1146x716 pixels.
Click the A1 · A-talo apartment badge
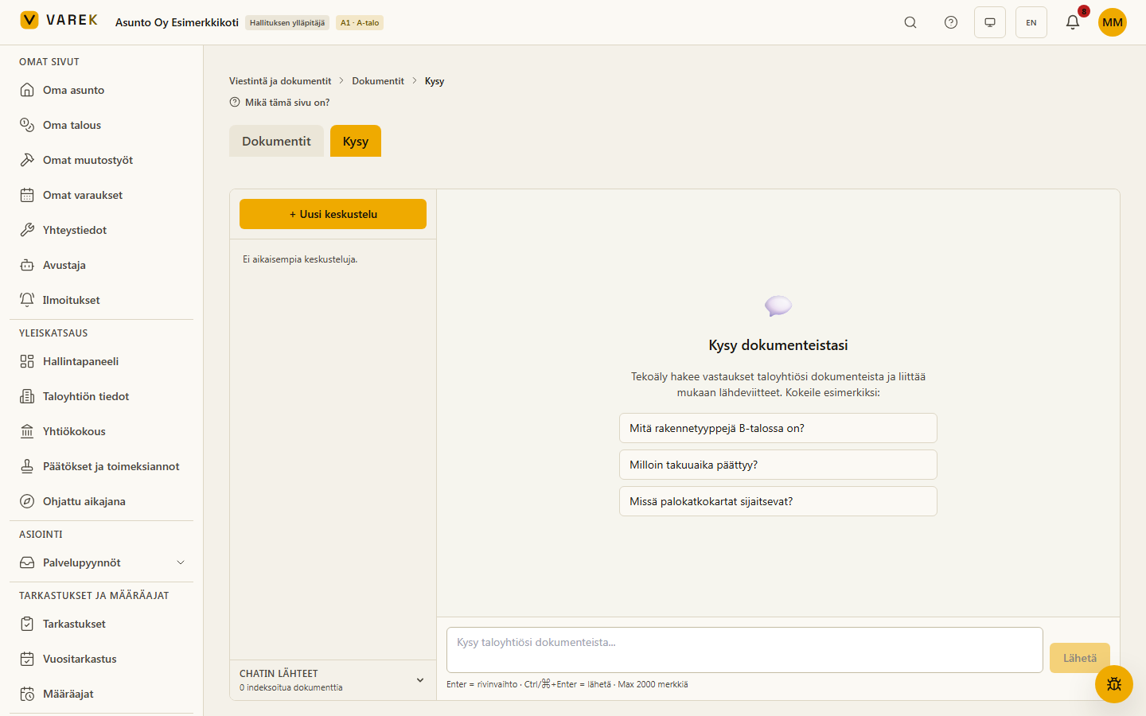click(360, 23)
